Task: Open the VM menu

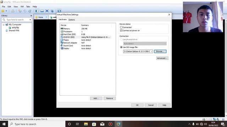Action: coord(22,7)
